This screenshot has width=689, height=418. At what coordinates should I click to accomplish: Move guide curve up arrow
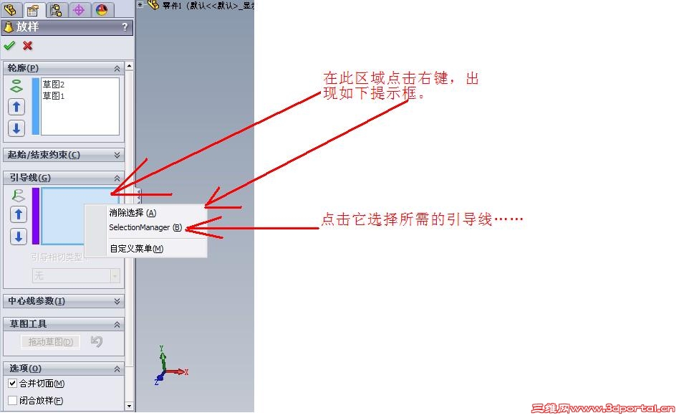[19, 214]
